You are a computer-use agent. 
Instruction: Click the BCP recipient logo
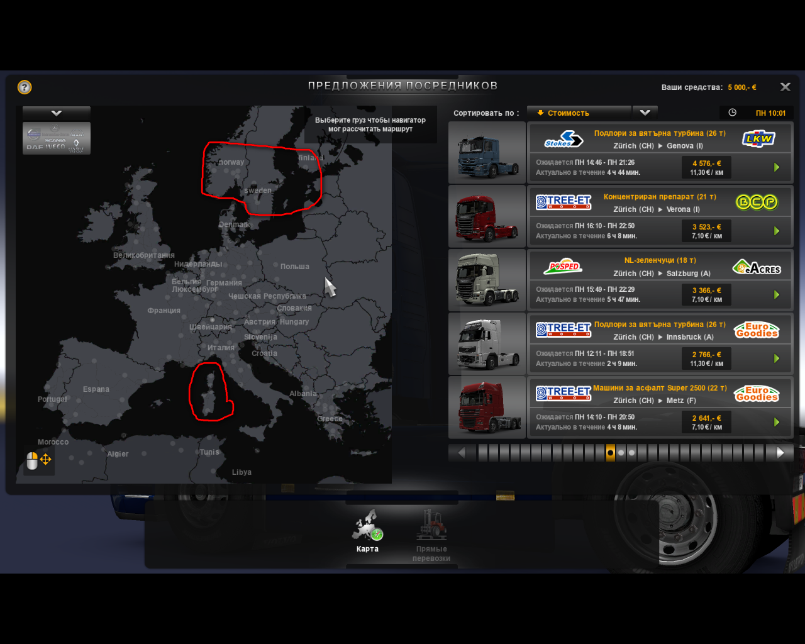[x=757, y=202]
